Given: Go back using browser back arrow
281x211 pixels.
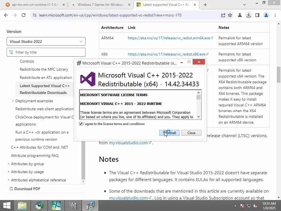Looking at the screenshot, I should pos(6,15).
